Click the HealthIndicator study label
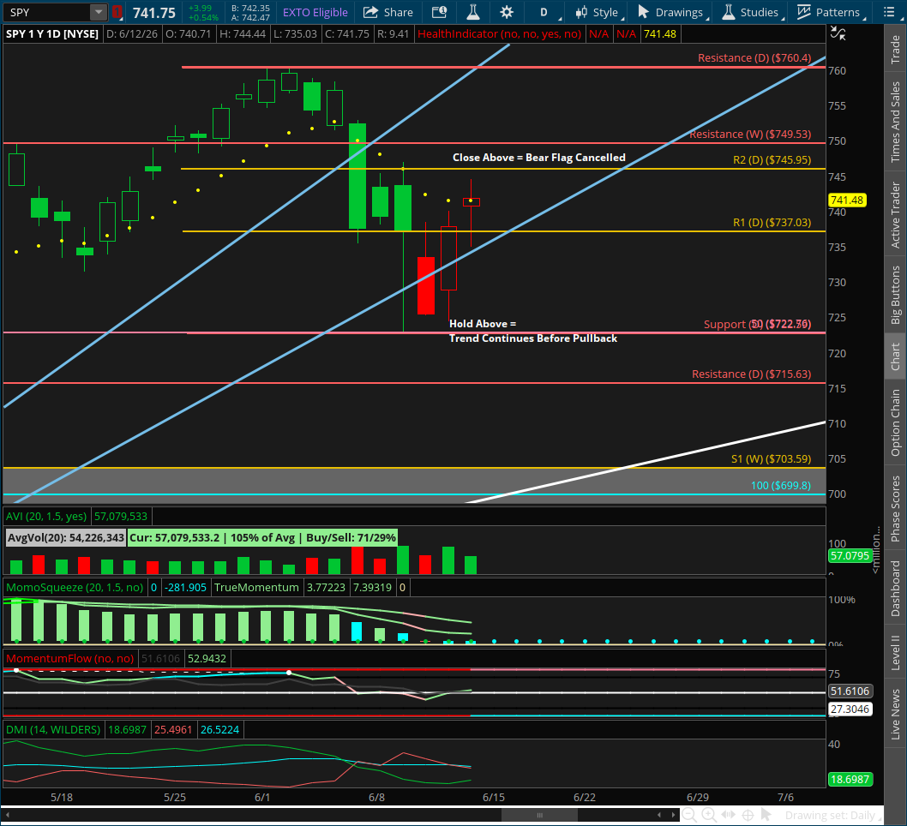 (499, 34)
